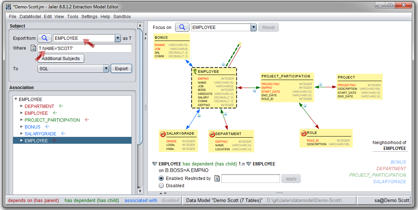Click the delete icon on DEPARTMENT table
Viewport: 418px width, 210px height.
(x=212, y=134)
